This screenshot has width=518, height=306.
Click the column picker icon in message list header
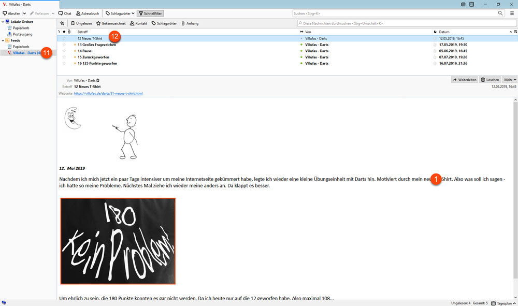pyautogui.click(x=515, y=32)
